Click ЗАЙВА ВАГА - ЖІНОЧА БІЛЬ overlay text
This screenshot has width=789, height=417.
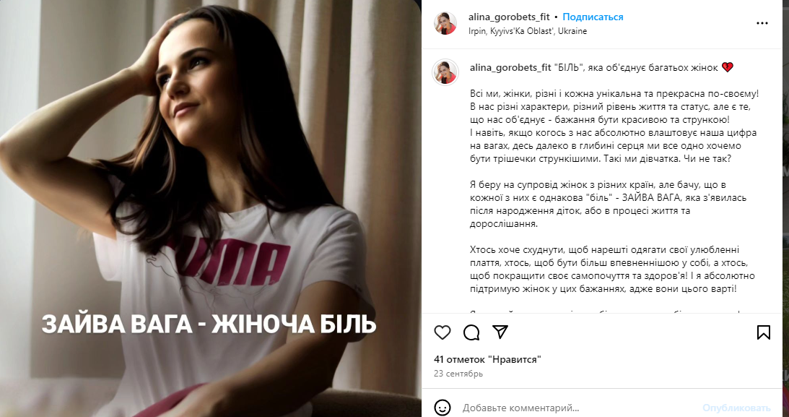209,324
